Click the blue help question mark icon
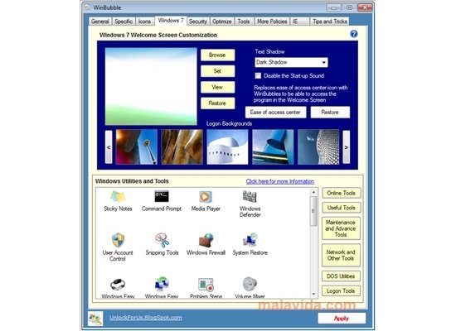Image resolution: width=456 pixels, height=331 pixels. 354,34
